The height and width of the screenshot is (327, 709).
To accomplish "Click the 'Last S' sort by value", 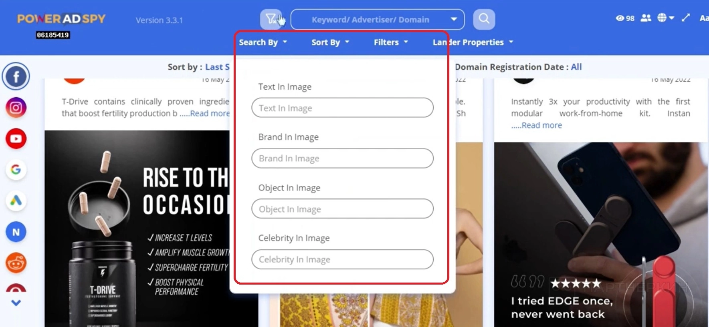I will [x=217, y=67].
